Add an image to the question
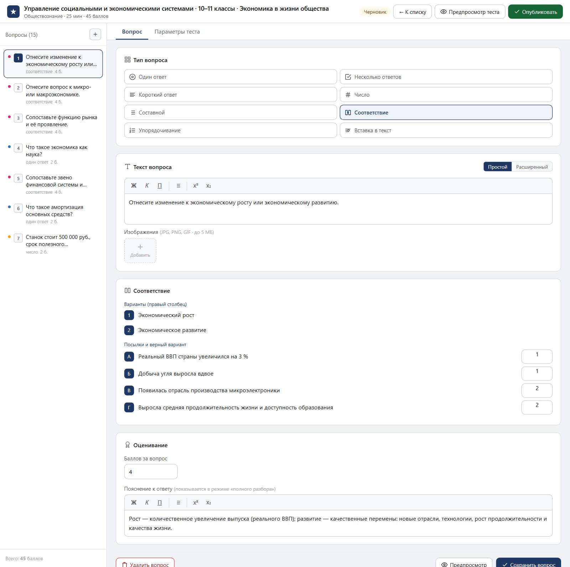Image resolution: width=570 pixels, height=567 pixels. (x=140, y=251)
